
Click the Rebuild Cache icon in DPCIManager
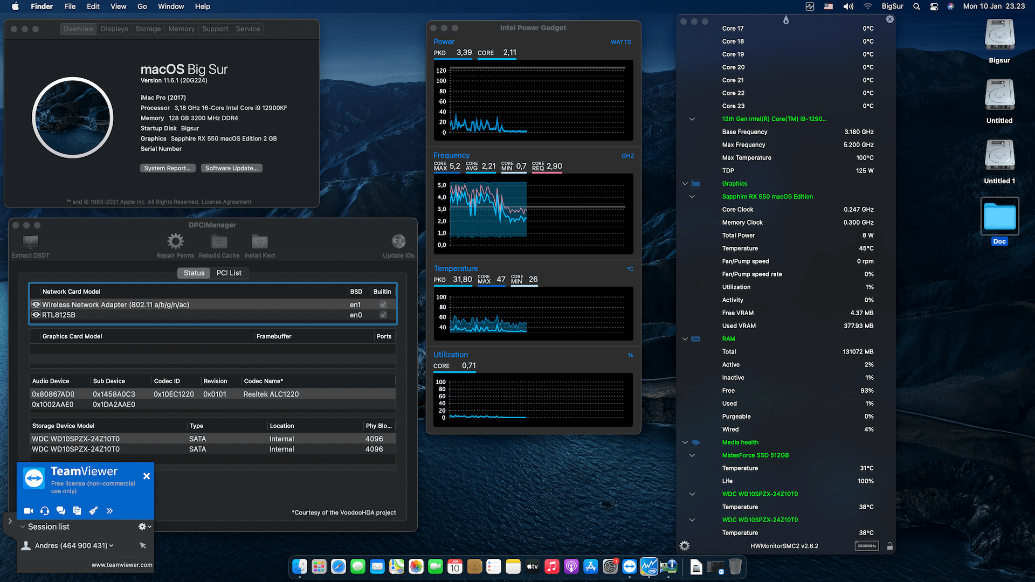[219, 241]
